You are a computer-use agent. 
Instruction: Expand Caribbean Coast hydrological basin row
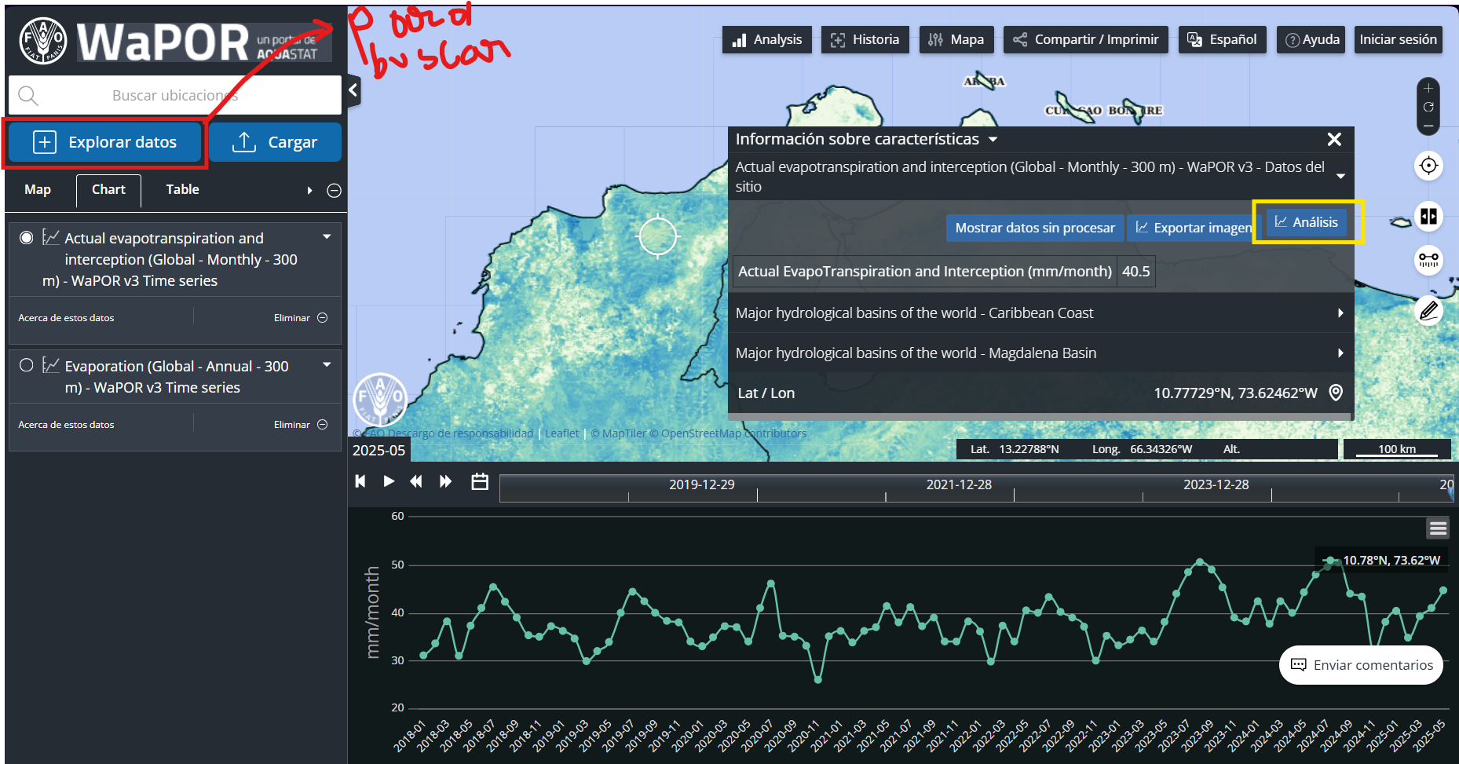tap(1040, 313)
